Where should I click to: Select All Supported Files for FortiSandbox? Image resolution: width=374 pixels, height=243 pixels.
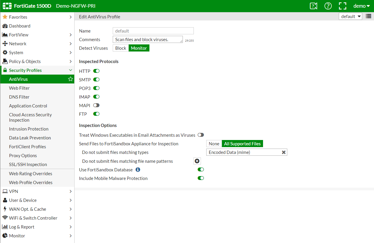pos(242,144)
